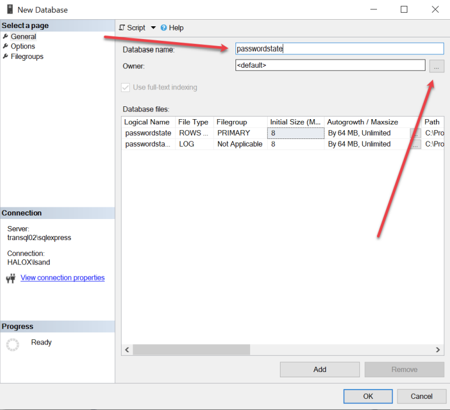This screenshot has width=450, height=410.
Task: Click the connection properties plug icon
Action: (11, 278)
